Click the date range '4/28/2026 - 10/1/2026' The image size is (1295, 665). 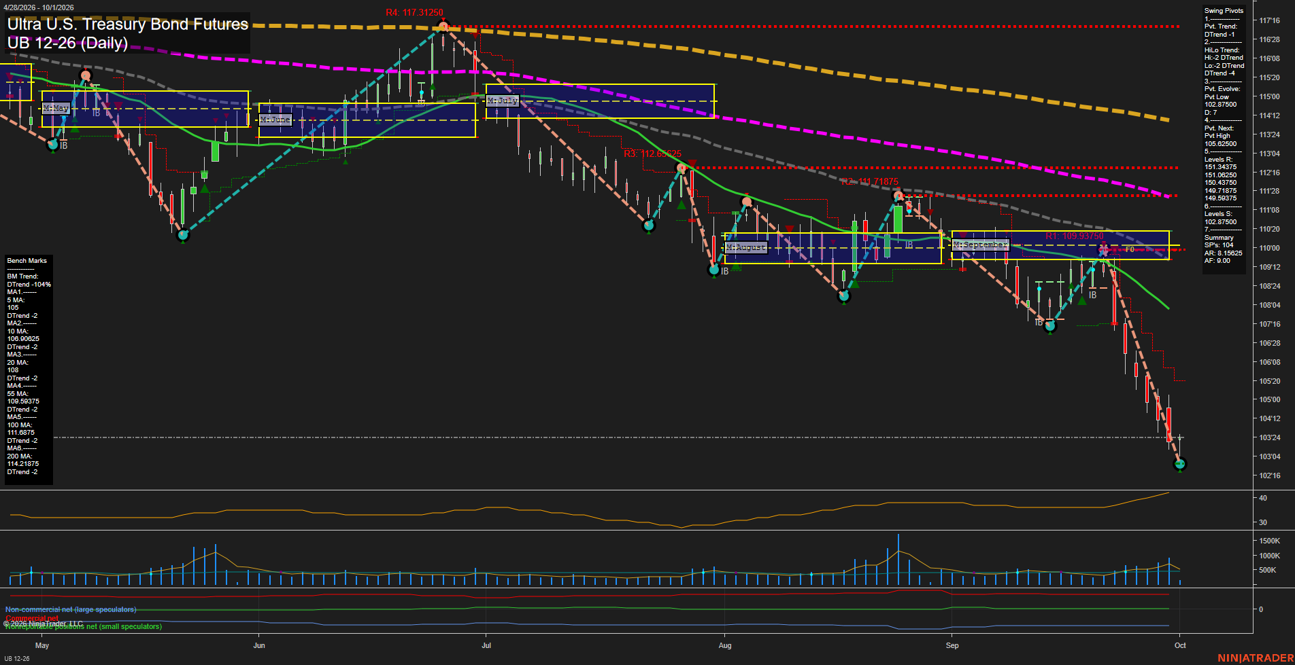[39, 7]
